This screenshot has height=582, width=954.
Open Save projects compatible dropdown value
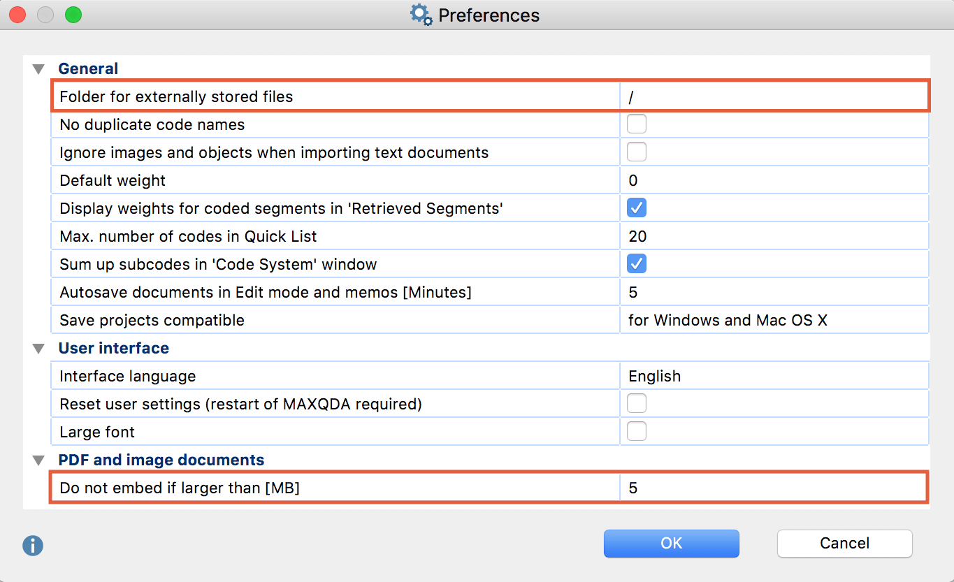tap(774, 320)
